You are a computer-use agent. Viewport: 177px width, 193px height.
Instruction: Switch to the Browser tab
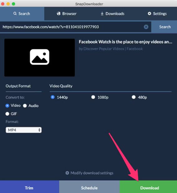point(67,14)
